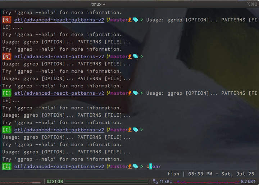This screenshot has width=259, height=185.
Task: Click the "master" branch name on the clear command line
Action: tap(119, 167)
